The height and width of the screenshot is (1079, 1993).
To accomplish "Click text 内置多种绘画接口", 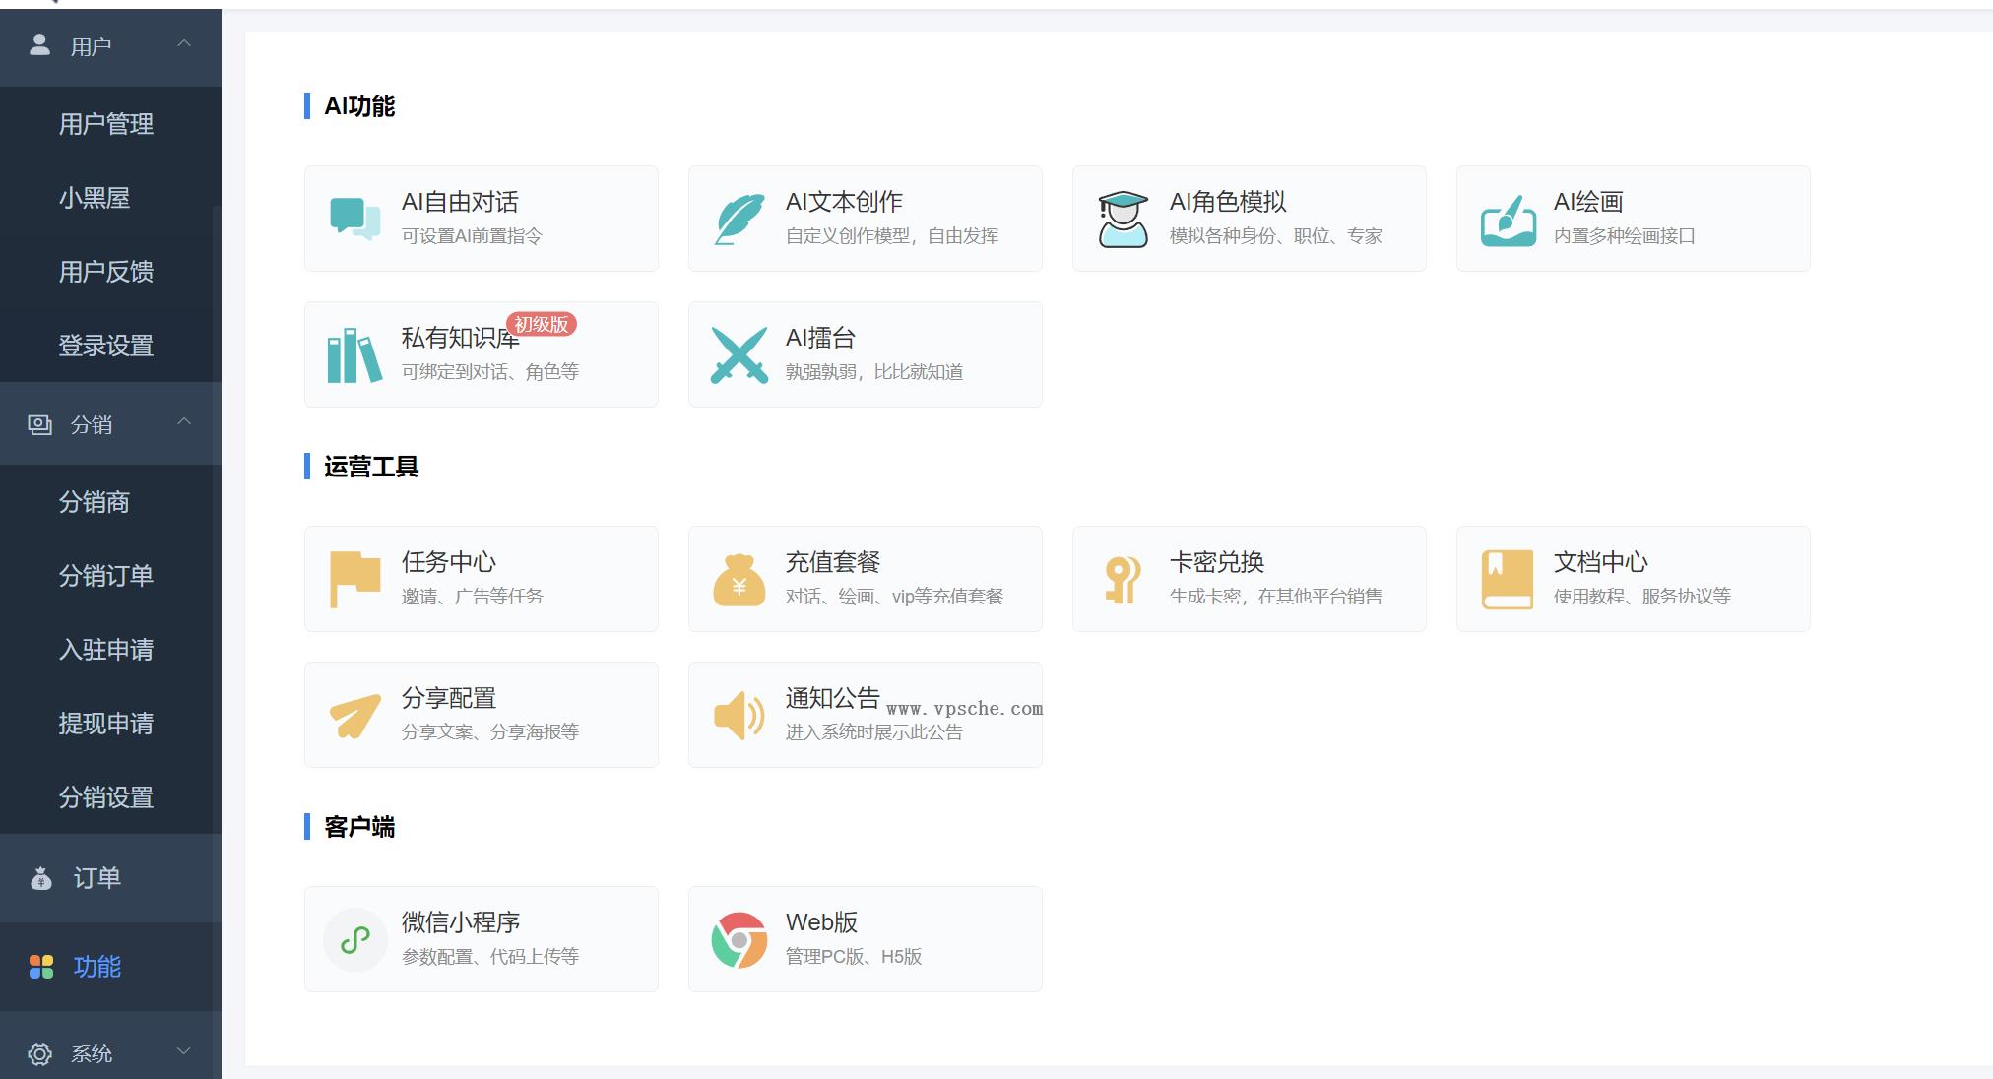I will (1624, 236).
